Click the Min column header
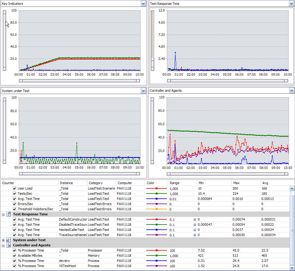Viewport: 295px width, 271px height. [214, 183]
